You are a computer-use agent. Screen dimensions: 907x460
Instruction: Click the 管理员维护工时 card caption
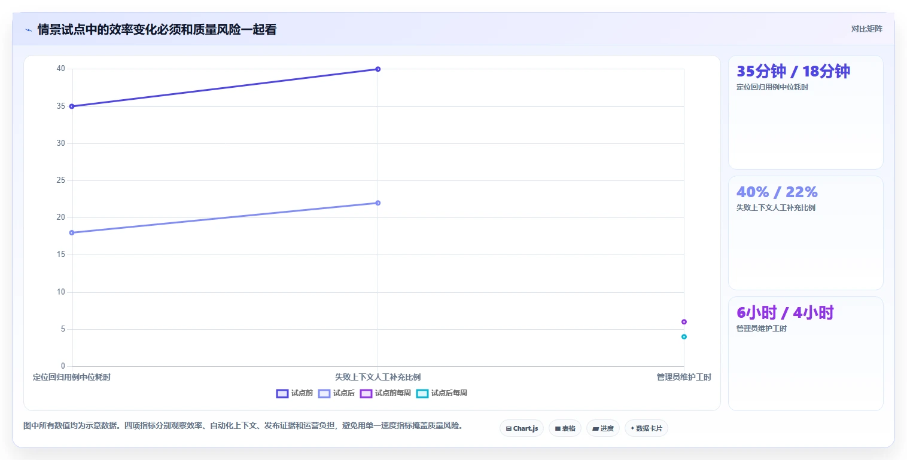[x=762, y=329]
